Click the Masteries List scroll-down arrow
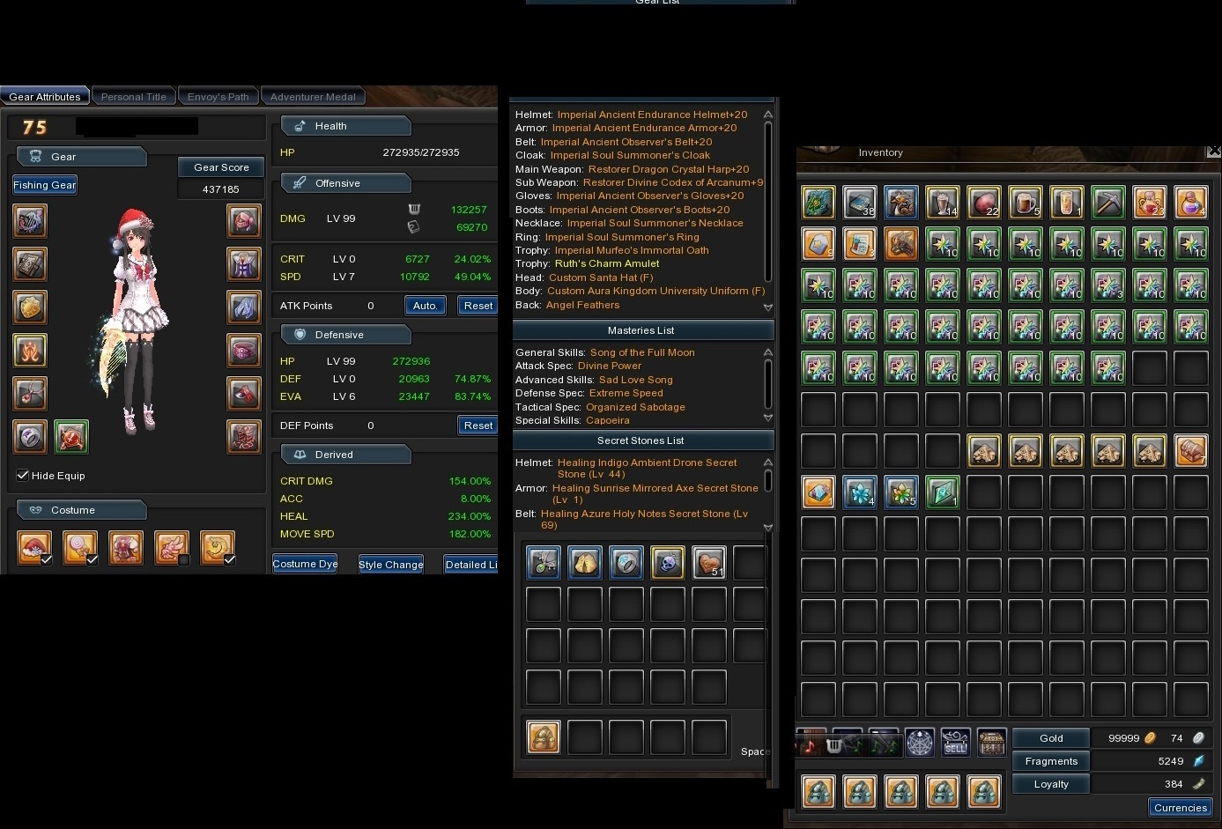The height and width of the screenshot is (829, 1222). 768,418
